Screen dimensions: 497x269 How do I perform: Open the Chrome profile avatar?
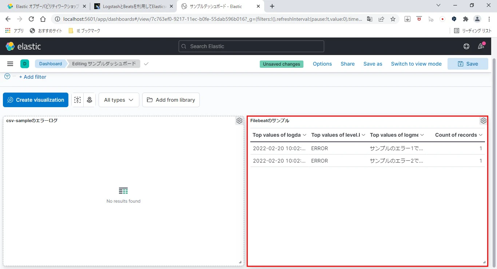click(477, 19)
